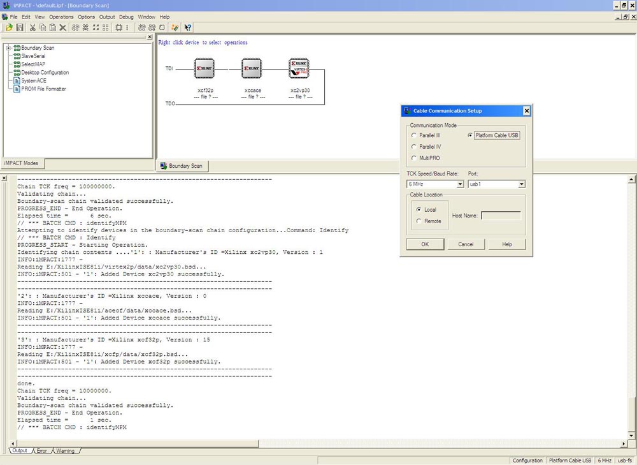Click the Save floppy disk toolbar icon
The image size is (637, 465).
(20, 27)
